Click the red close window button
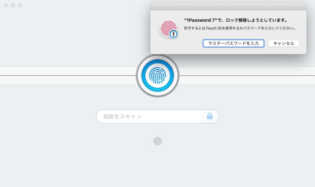The image size is (315, 187). [x=6, y=5]
